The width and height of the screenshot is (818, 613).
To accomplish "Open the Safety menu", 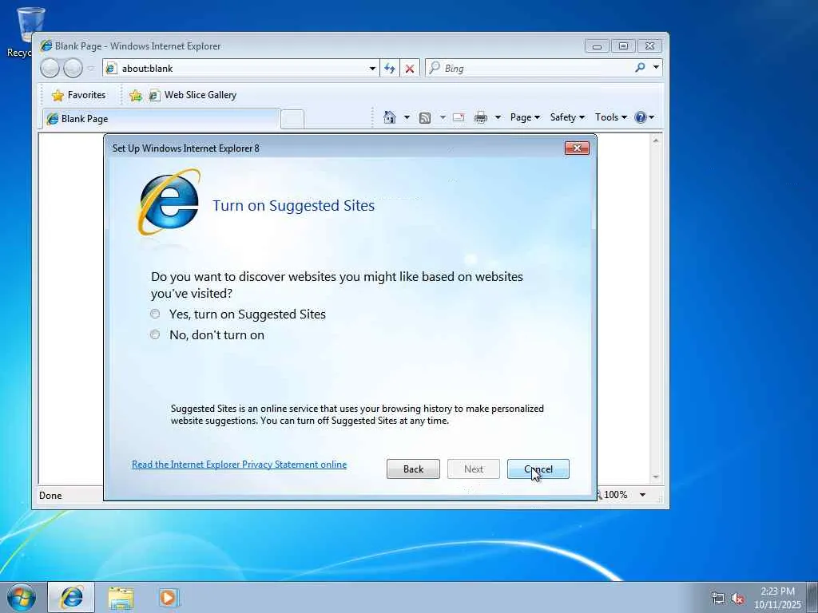I will pyautogui.click(x=567, y=117).
